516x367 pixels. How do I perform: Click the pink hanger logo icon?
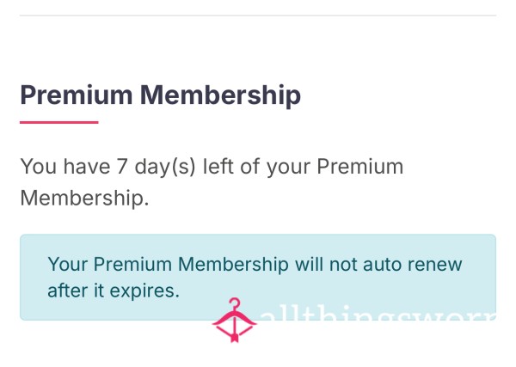(x=234, y=321)
